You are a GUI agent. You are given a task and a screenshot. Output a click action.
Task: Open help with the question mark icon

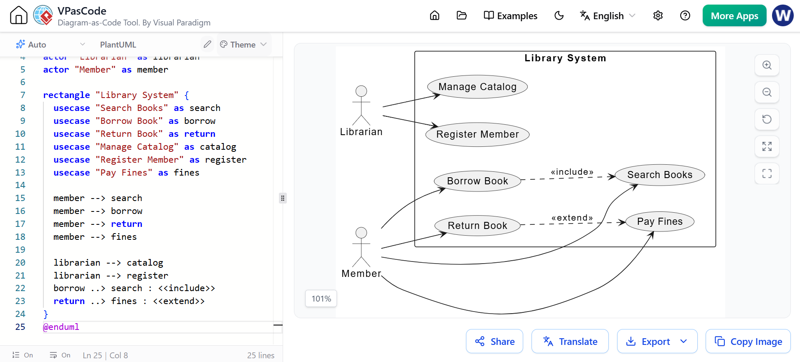tap(685, 15)
